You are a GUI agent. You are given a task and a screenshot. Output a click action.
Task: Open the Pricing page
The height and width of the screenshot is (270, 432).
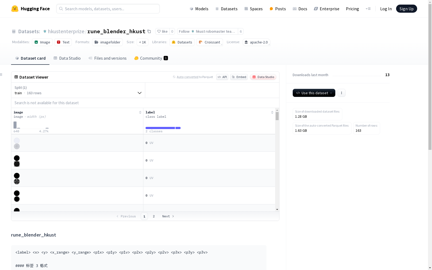tap(352, 9)
